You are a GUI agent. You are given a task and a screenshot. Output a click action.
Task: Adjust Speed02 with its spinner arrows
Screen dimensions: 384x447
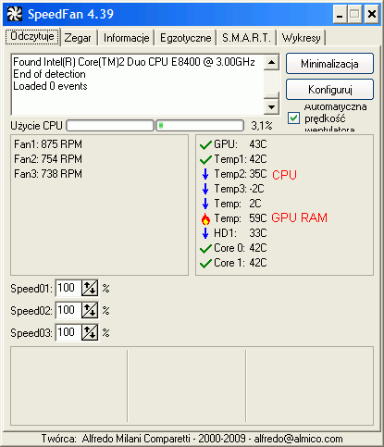pyautogui.click(x=90, y=310)
